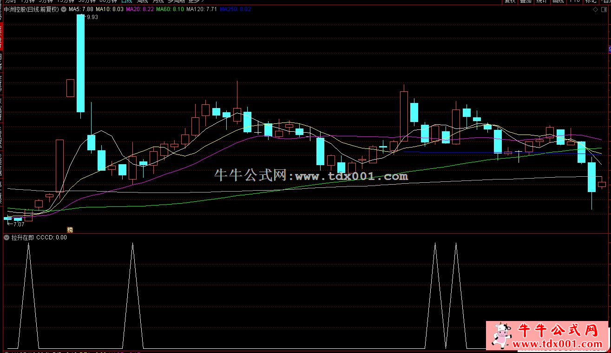Screen dimensions: 611x353
Task: Open the 多周期 tab
Action: point(177,2)
